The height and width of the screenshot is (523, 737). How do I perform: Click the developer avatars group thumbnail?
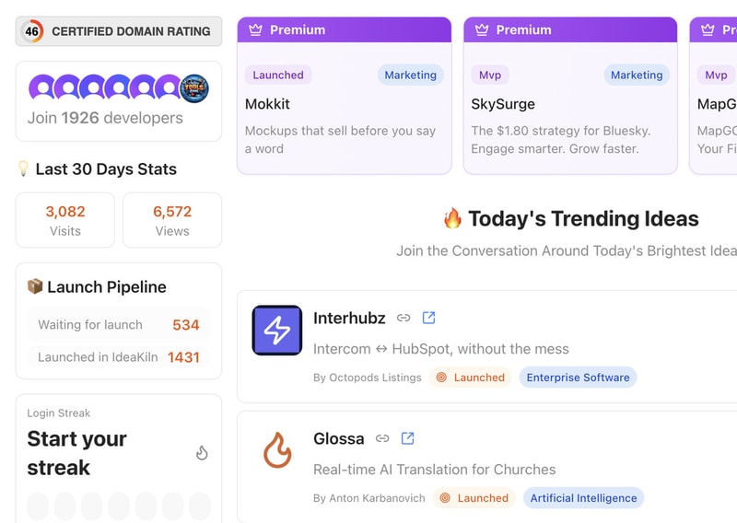(x=118, y=88)
